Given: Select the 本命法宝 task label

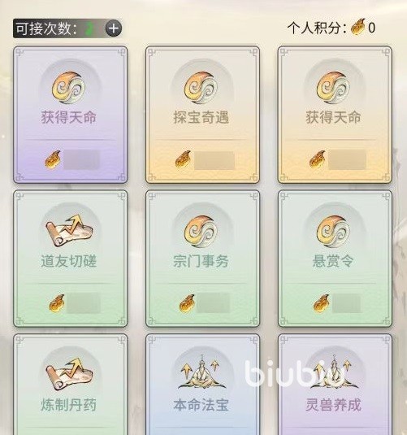Looking at the screenshot, I should pyautogui.click(x=201, y=405).
